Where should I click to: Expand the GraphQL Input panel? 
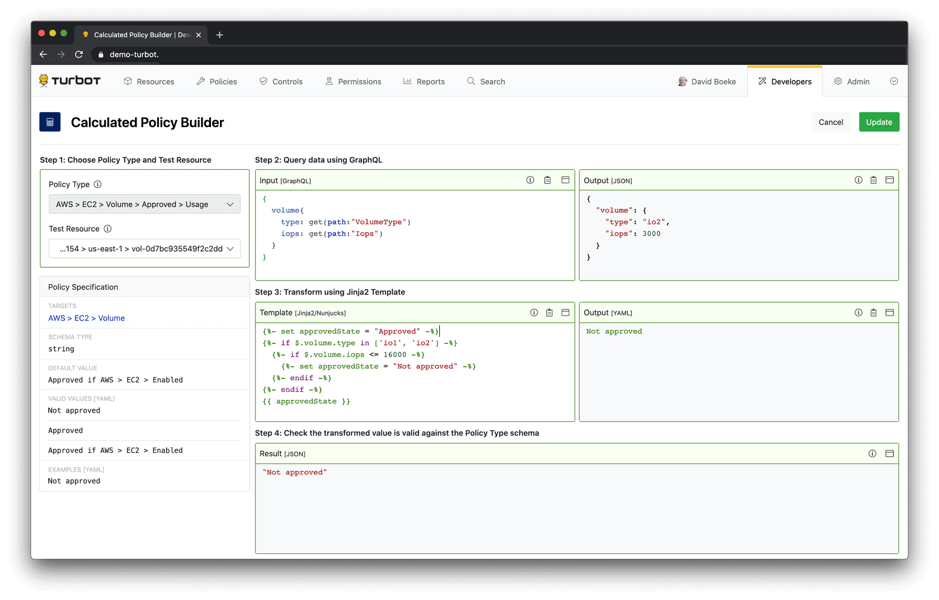coord(565,180)
